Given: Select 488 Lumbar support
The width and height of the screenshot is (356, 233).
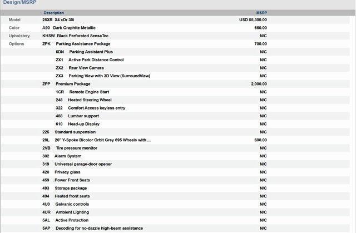Looking at the screenshot, I should click(x=77, y=116).
